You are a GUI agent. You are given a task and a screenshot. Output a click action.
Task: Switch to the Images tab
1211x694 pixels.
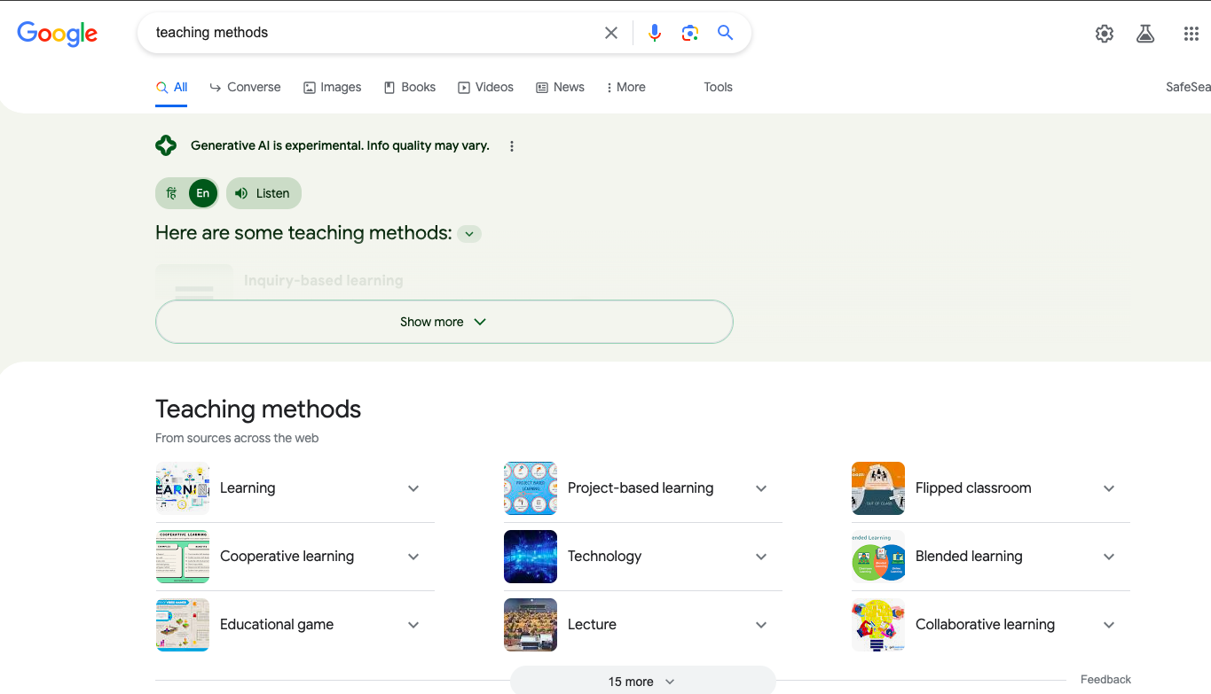coord(333,87)
